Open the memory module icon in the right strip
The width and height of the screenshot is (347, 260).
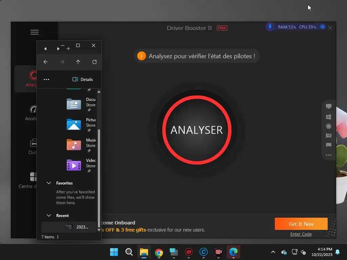coord(329,145)
